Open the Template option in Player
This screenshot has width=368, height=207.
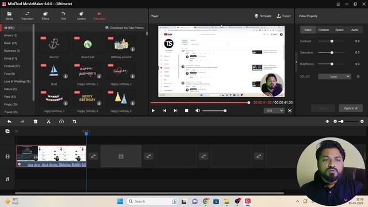[263, 16]
